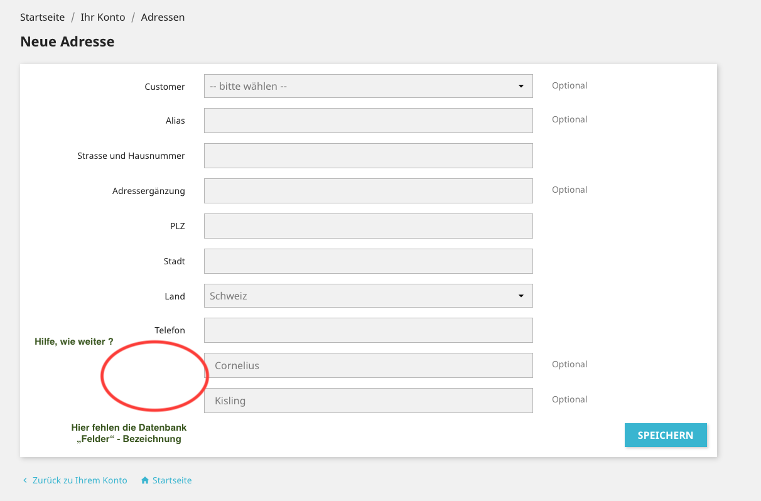Click into the Stadt field
Screen dimensions: 761x501
tap(368, 261)
